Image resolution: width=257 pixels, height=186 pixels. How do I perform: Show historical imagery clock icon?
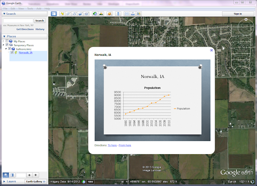95,14
